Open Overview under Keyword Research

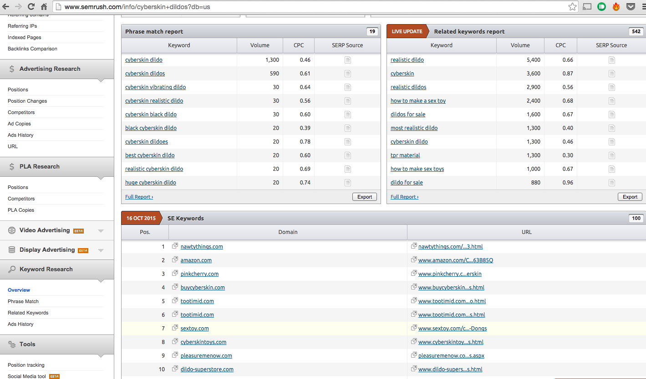19,290
